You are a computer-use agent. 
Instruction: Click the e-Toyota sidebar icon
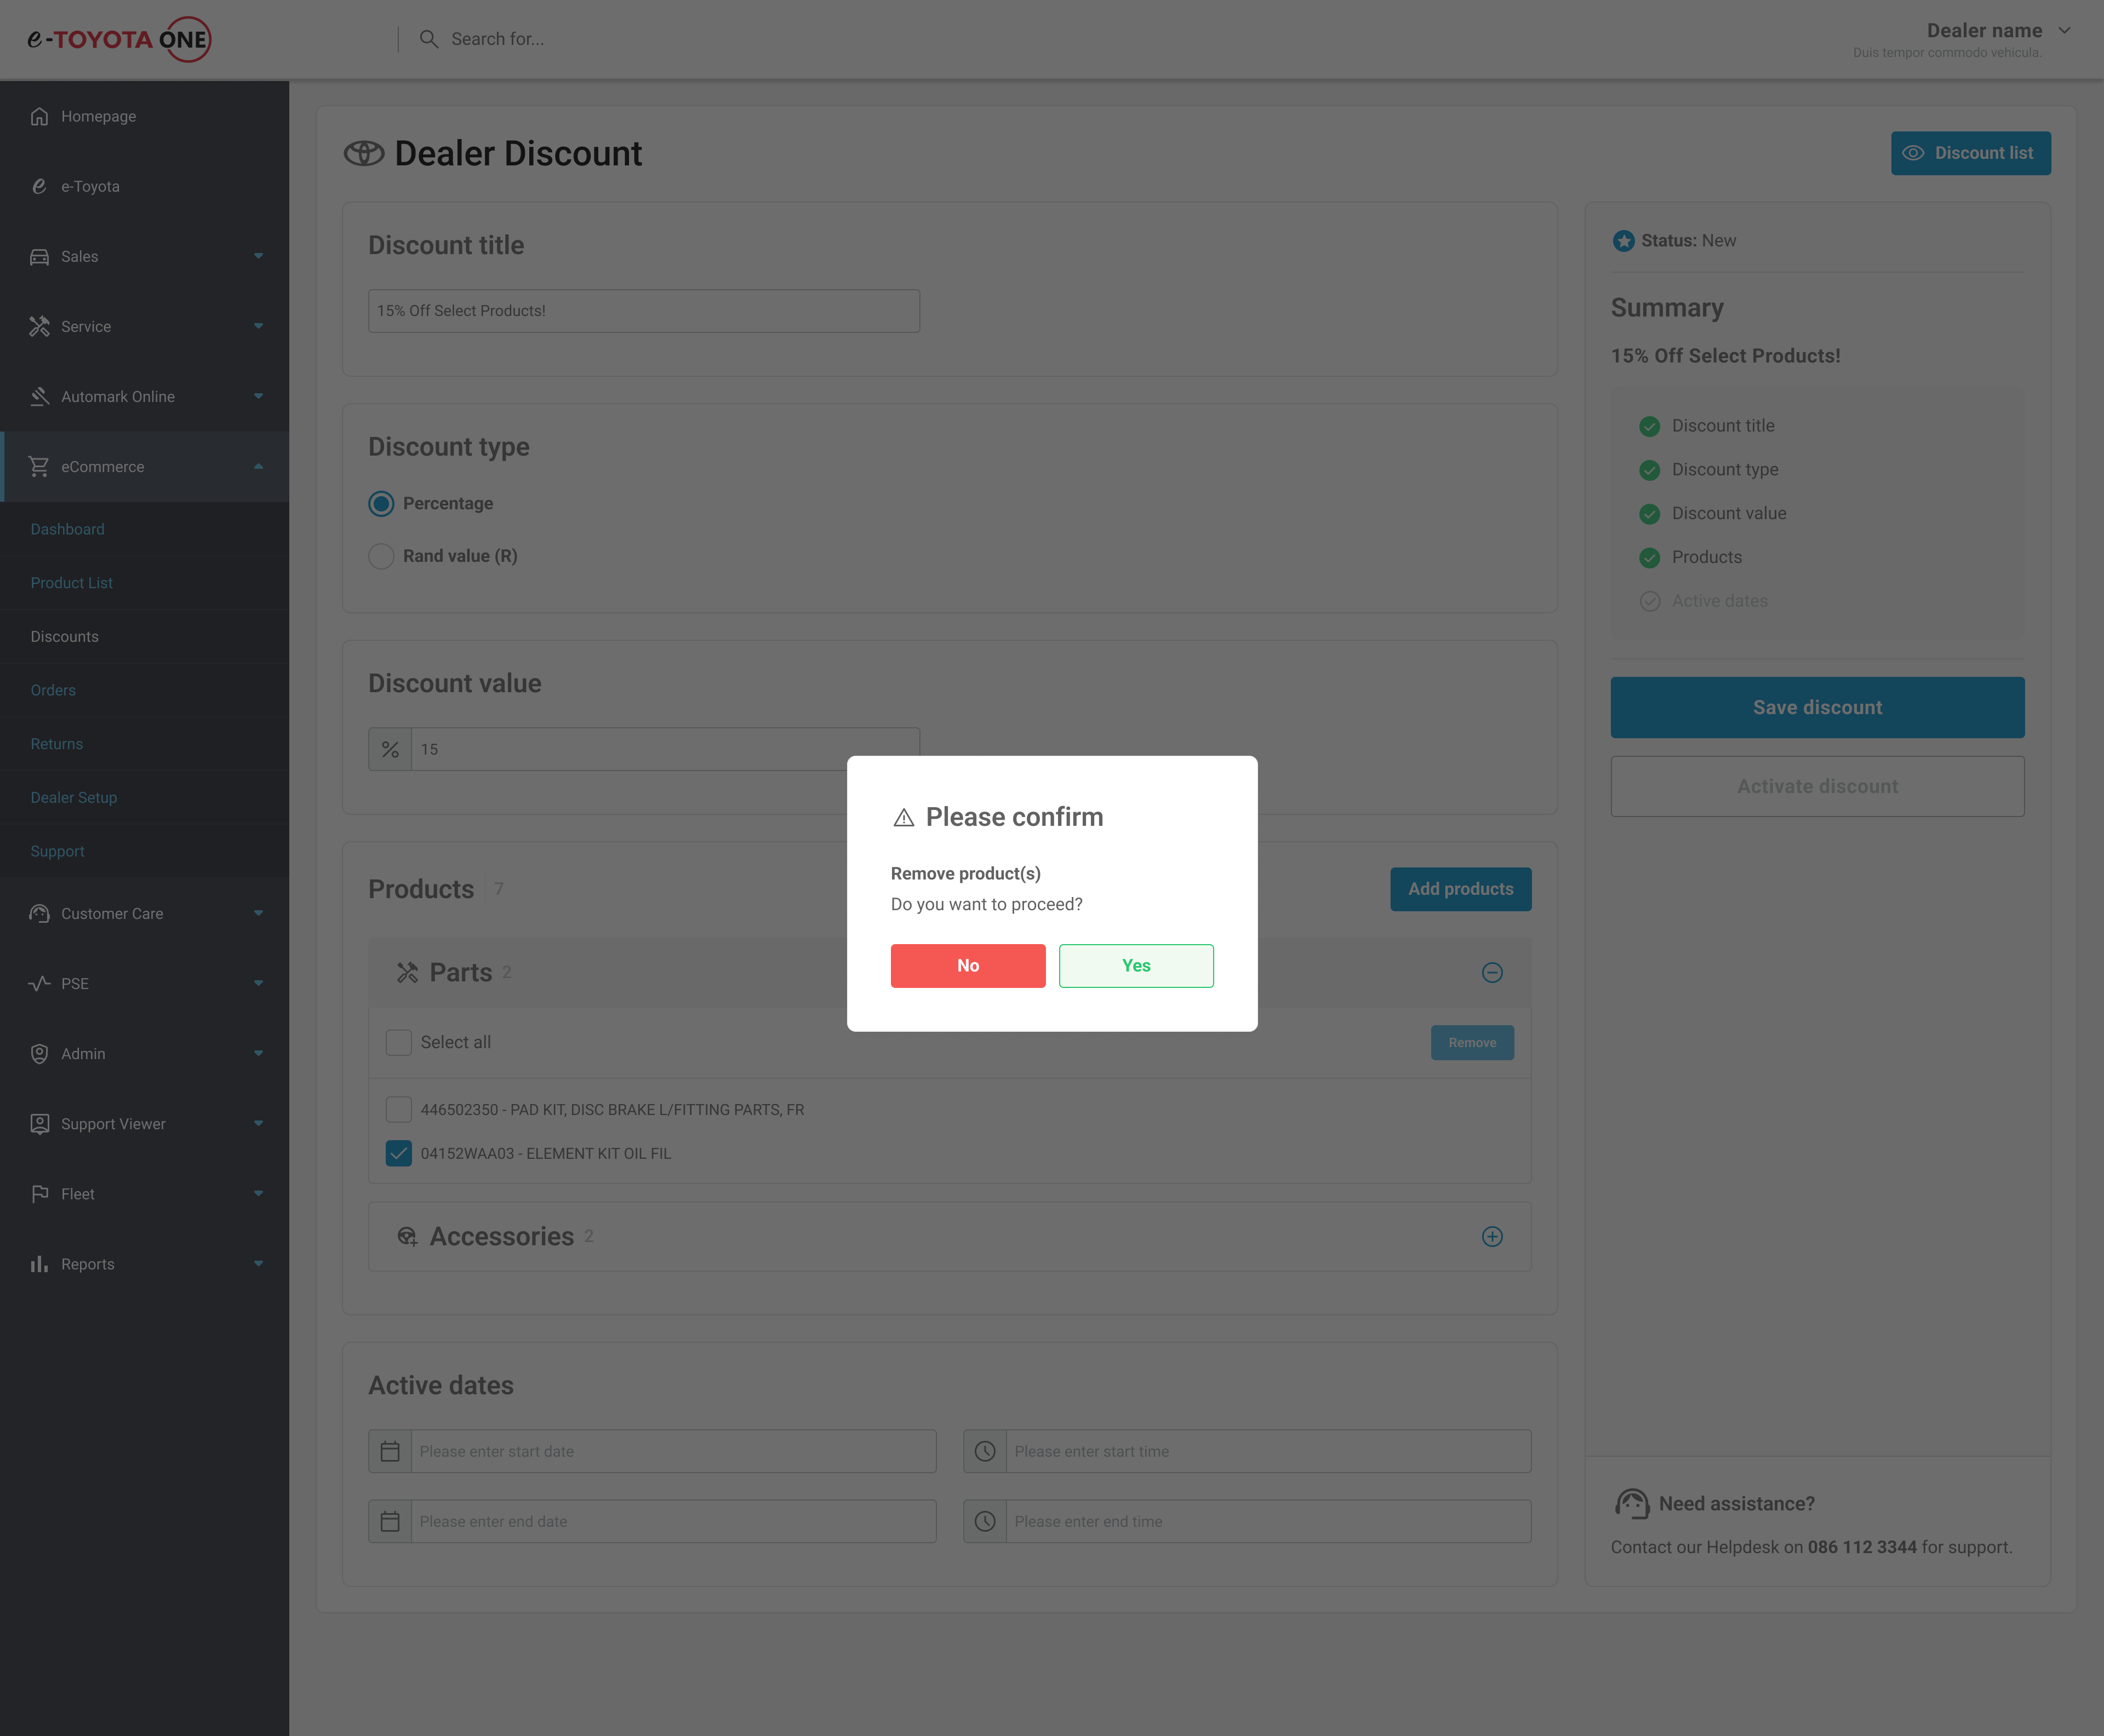[39, 186]
